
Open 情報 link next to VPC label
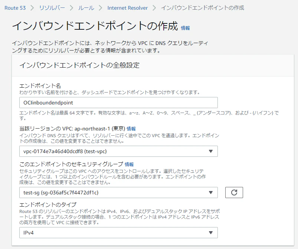[x=131, y=129]
